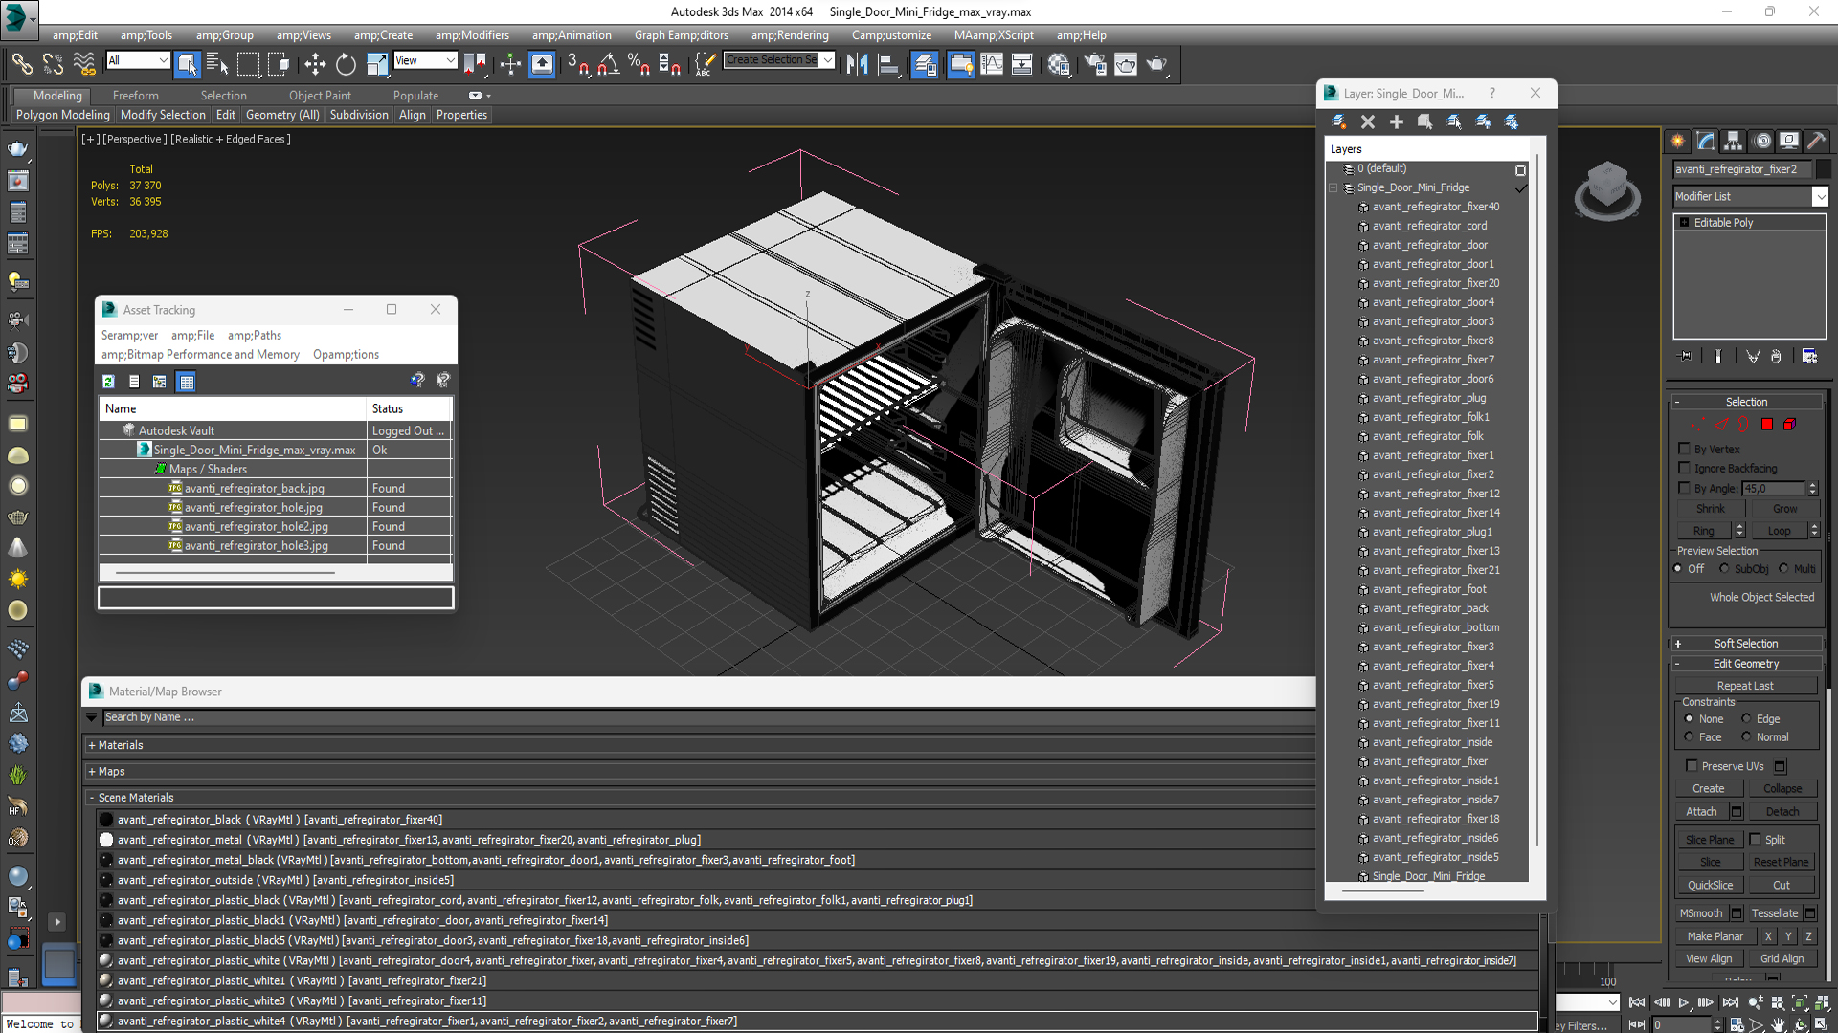Collapse Single_Door_Mini_Fridge layer tree
Screen dimensions: 1838x1033
coord(1334,188)
